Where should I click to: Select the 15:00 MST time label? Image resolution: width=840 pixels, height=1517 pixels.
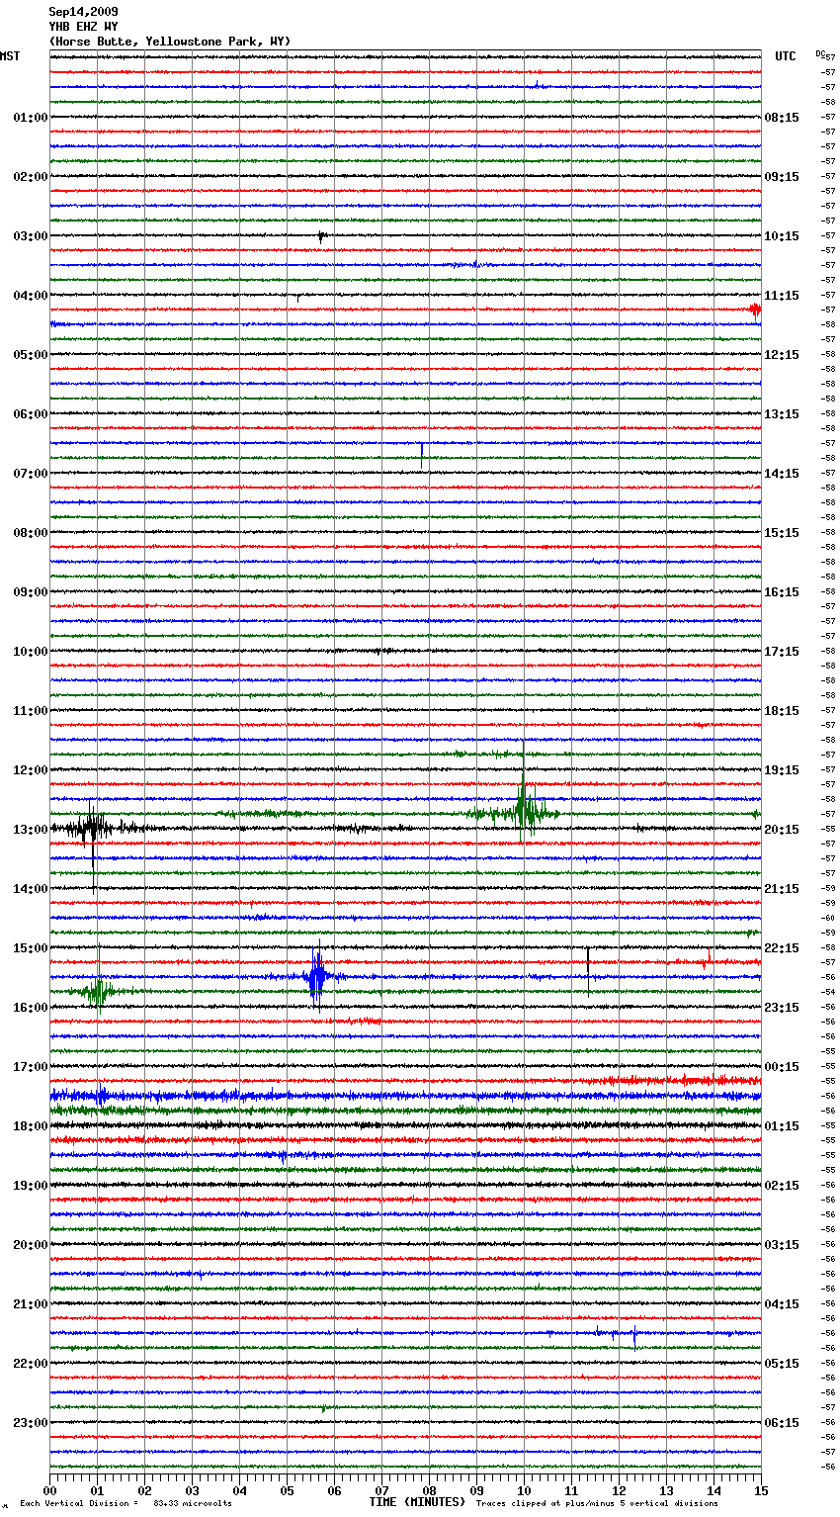point(31,948)
